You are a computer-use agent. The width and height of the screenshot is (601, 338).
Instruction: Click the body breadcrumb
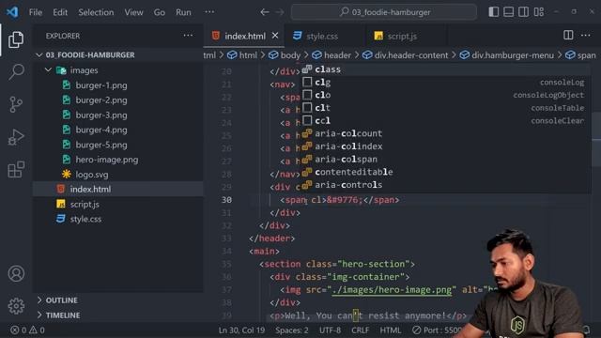coord(285,55)
